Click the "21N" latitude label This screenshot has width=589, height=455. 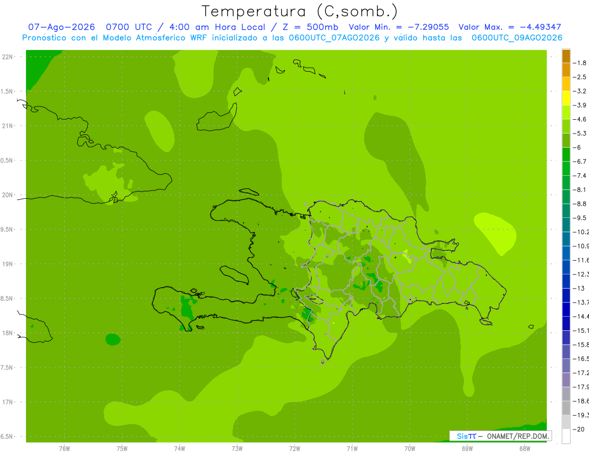point(8,126)
